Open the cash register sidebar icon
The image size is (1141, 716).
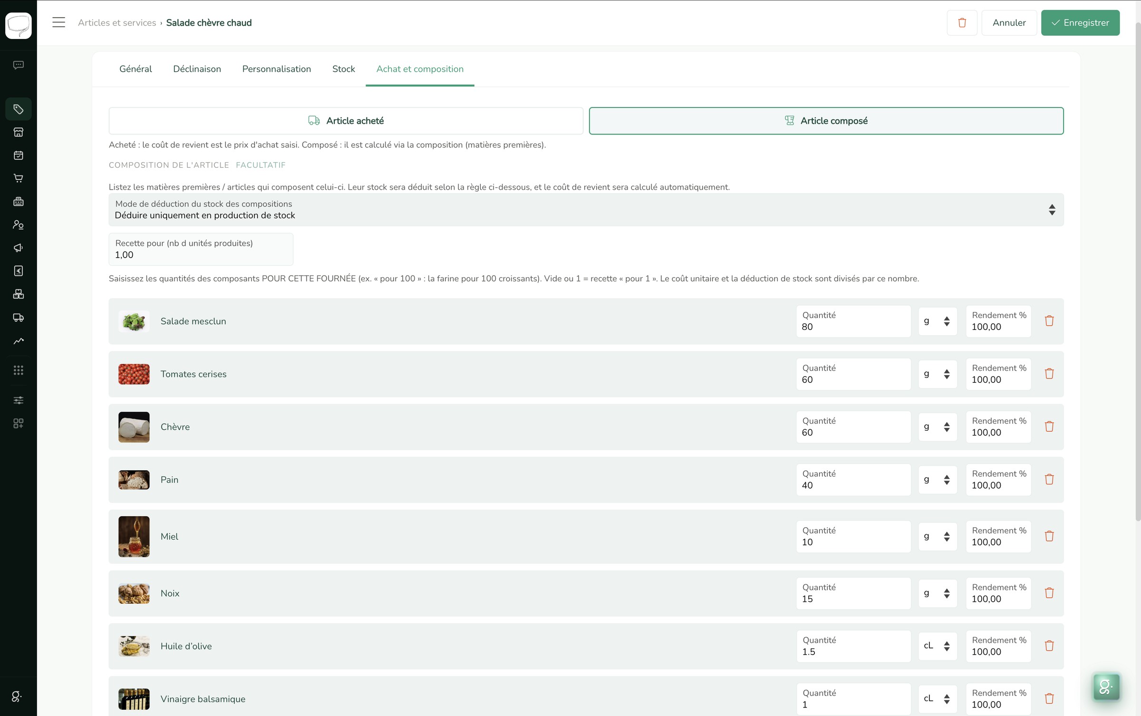point(18,202)
